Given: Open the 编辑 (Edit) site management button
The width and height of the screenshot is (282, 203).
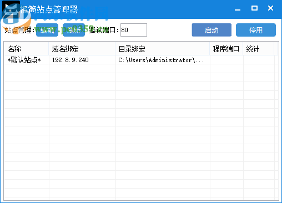Looking at the screenshot, I should point(47,30).
